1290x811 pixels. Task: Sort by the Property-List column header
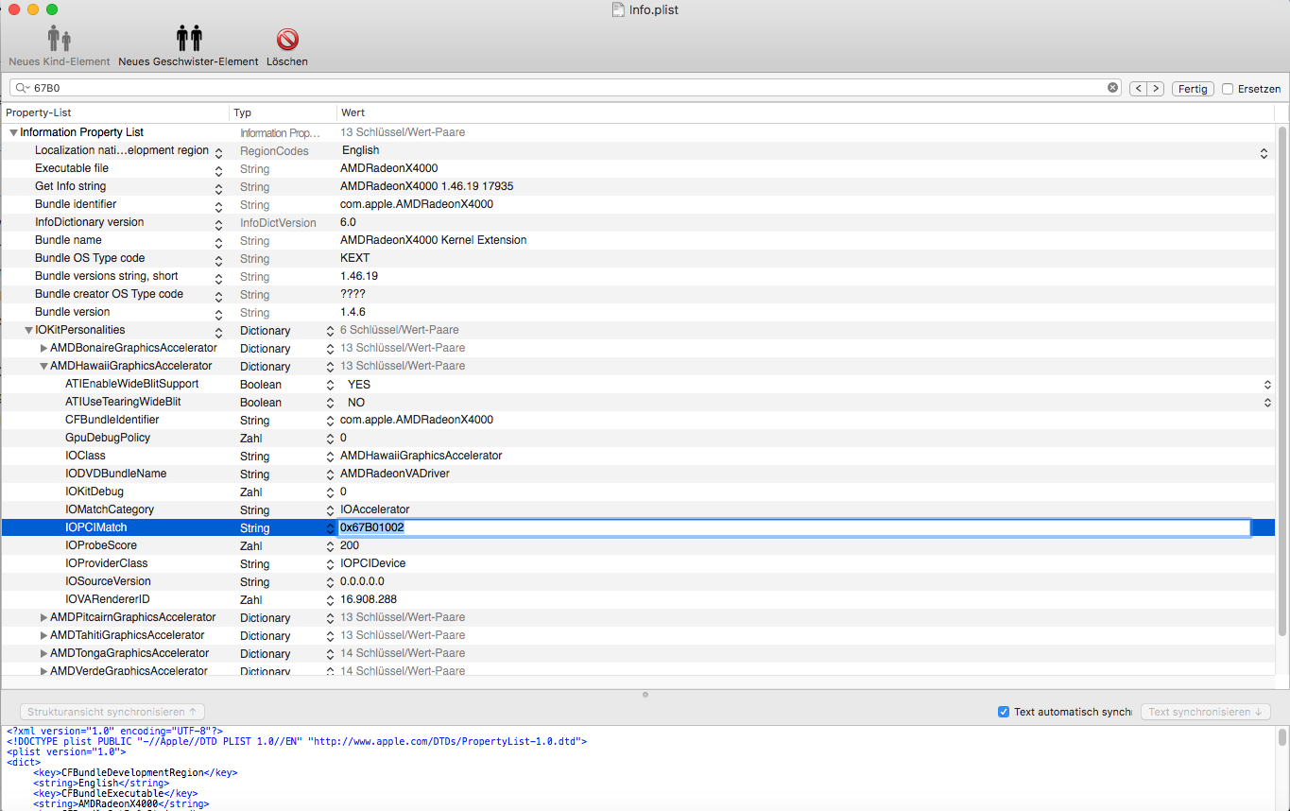coord(114,112)
